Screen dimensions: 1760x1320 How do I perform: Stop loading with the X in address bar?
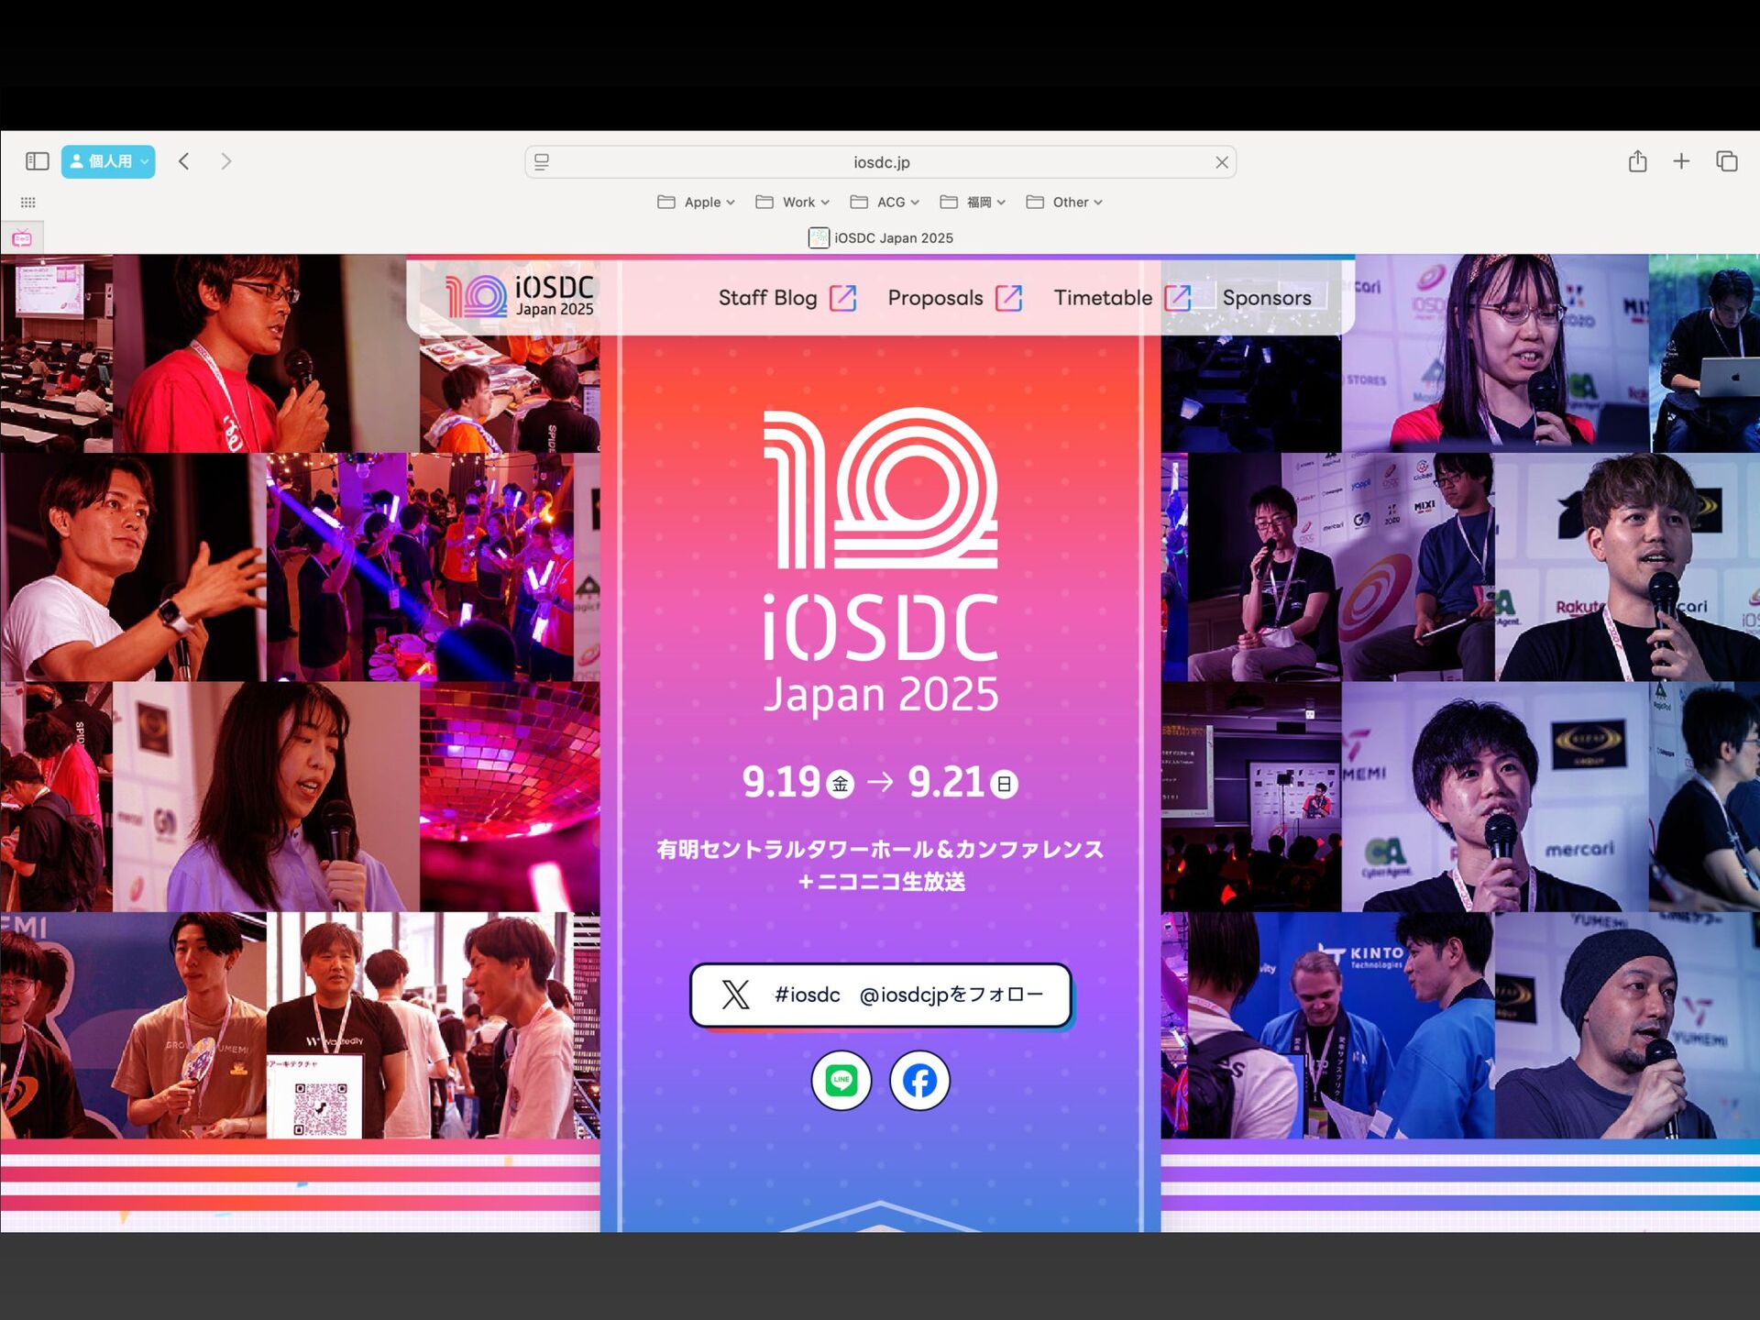tap(1222, 162)
